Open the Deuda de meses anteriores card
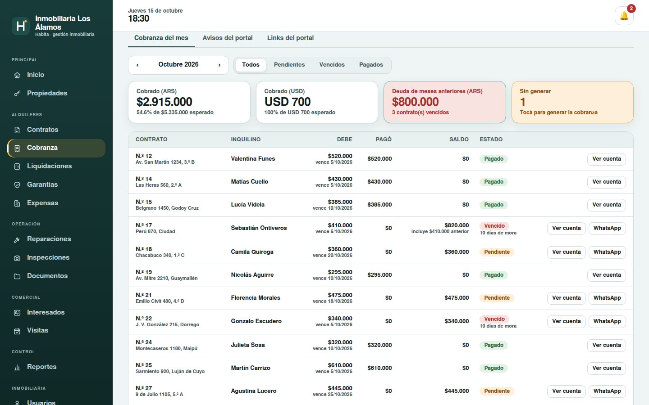649x405 pixels. point(445,102)
